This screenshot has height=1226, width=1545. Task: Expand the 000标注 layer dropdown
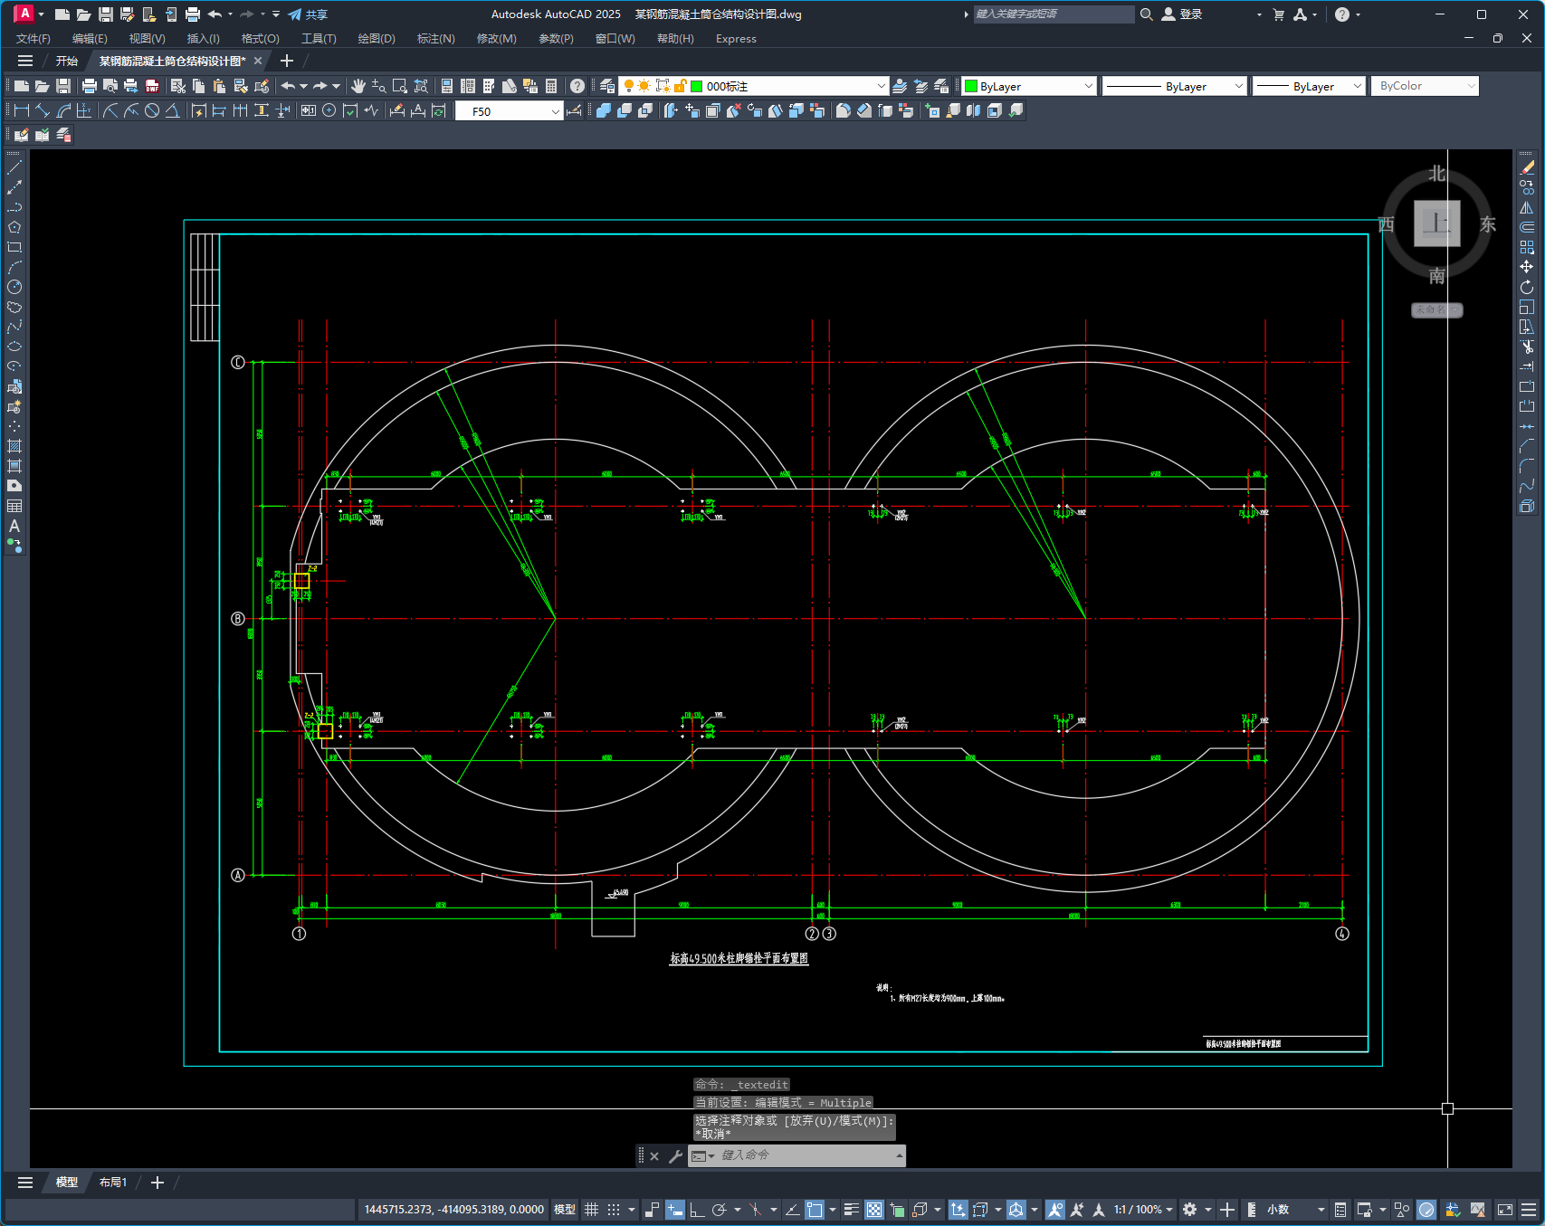(881, 86)
